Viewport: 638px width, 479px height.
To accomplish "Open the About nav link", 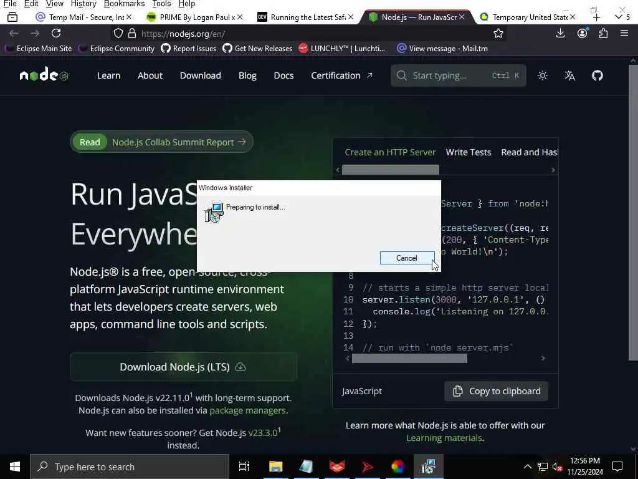I will pyautogui.click(x=150, y=75).
